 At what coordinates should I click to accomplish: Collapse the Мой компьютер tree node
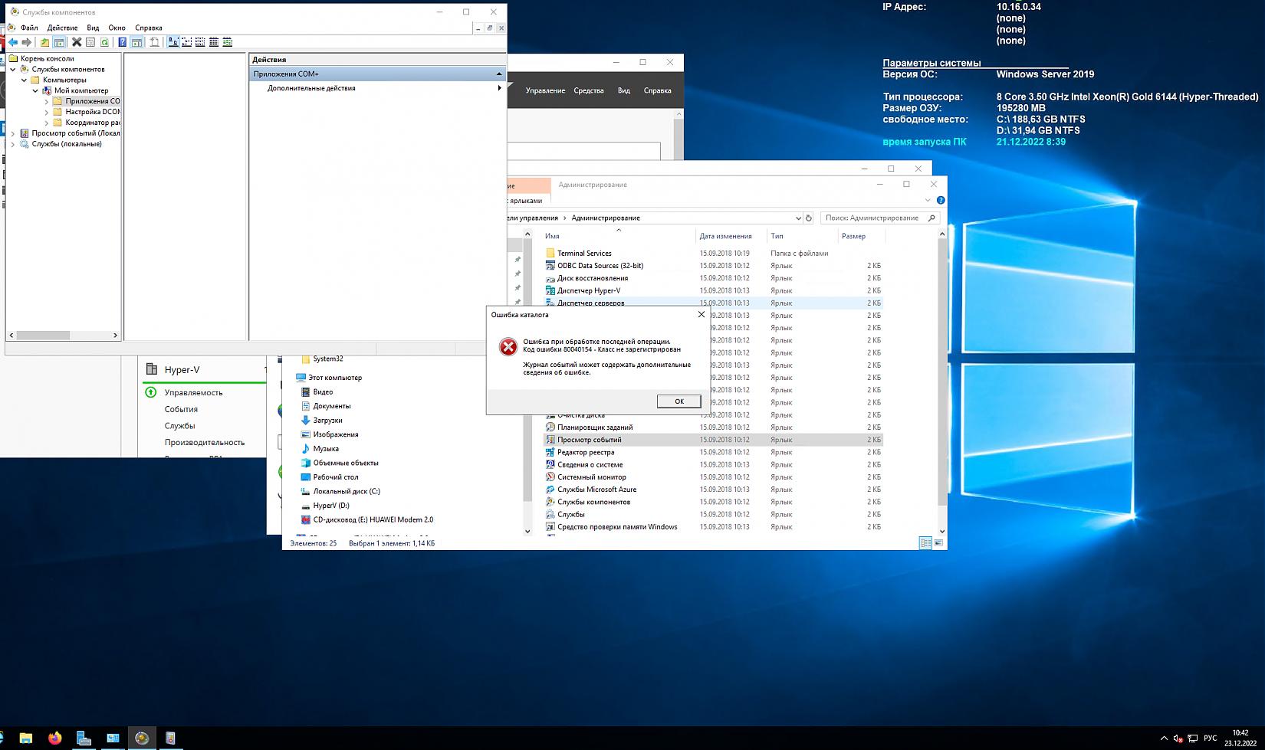(35, 90)
